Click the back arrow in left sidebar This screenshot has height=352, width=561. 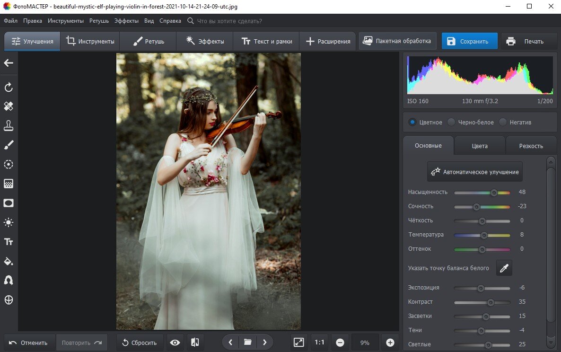click(x=9, y=63)
